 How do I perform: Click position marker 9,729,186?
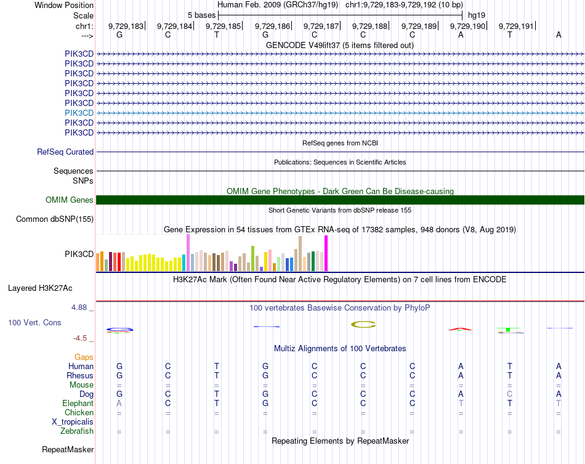pyautogui.click(x=272, y=26)
